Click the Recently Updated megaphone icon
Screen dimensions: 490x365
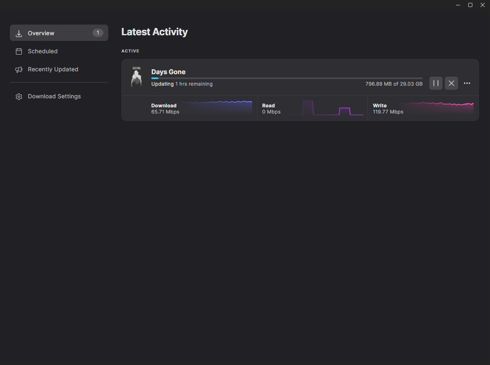(19, 70)
